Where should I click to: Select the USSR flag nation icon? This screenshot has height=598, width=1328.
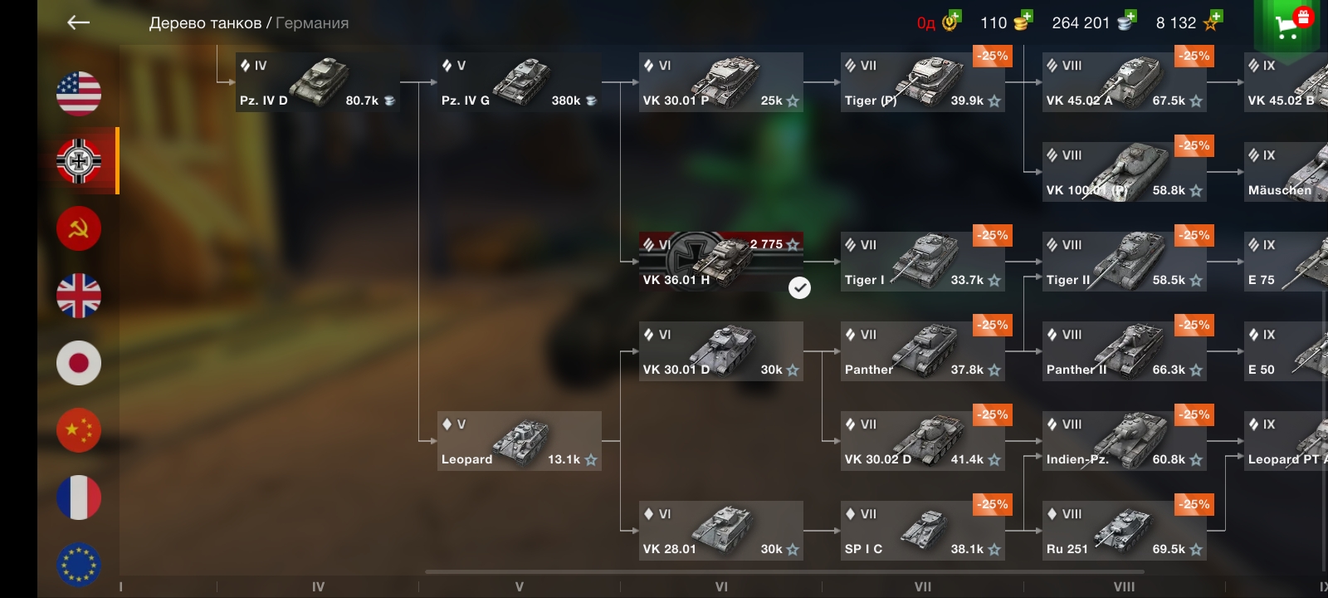(x=79, y=228)
